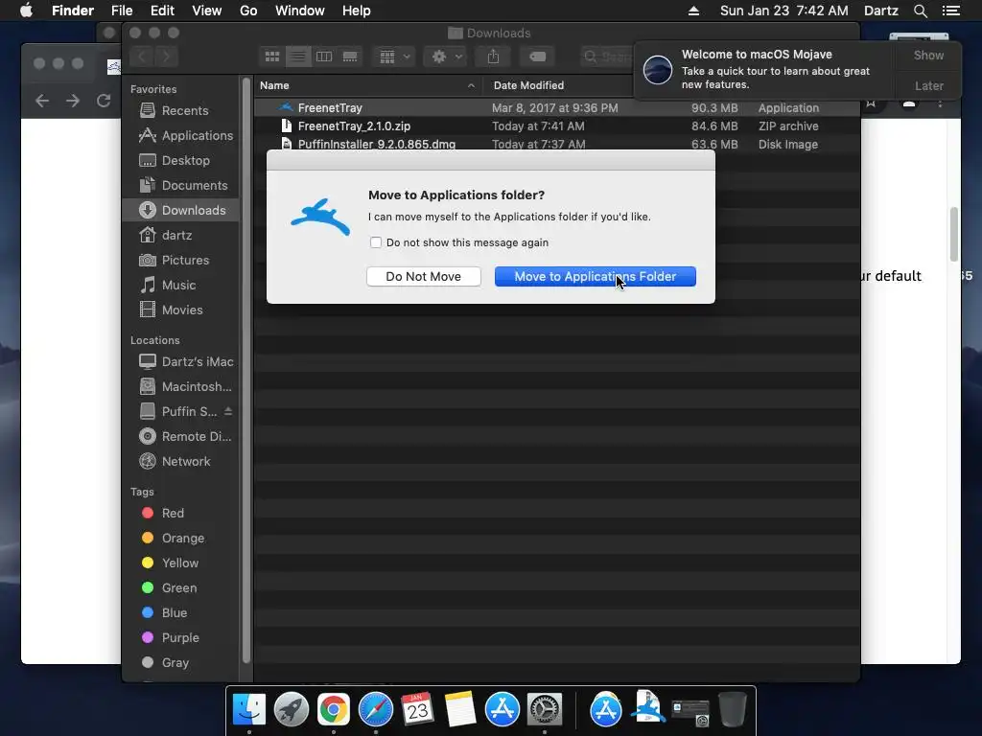Open the Go menu

248,11
